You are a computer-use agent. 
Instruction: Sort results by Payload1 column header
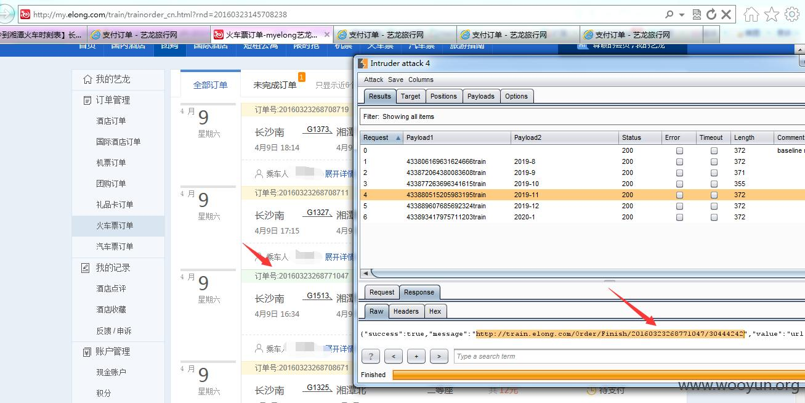point(457,137)
